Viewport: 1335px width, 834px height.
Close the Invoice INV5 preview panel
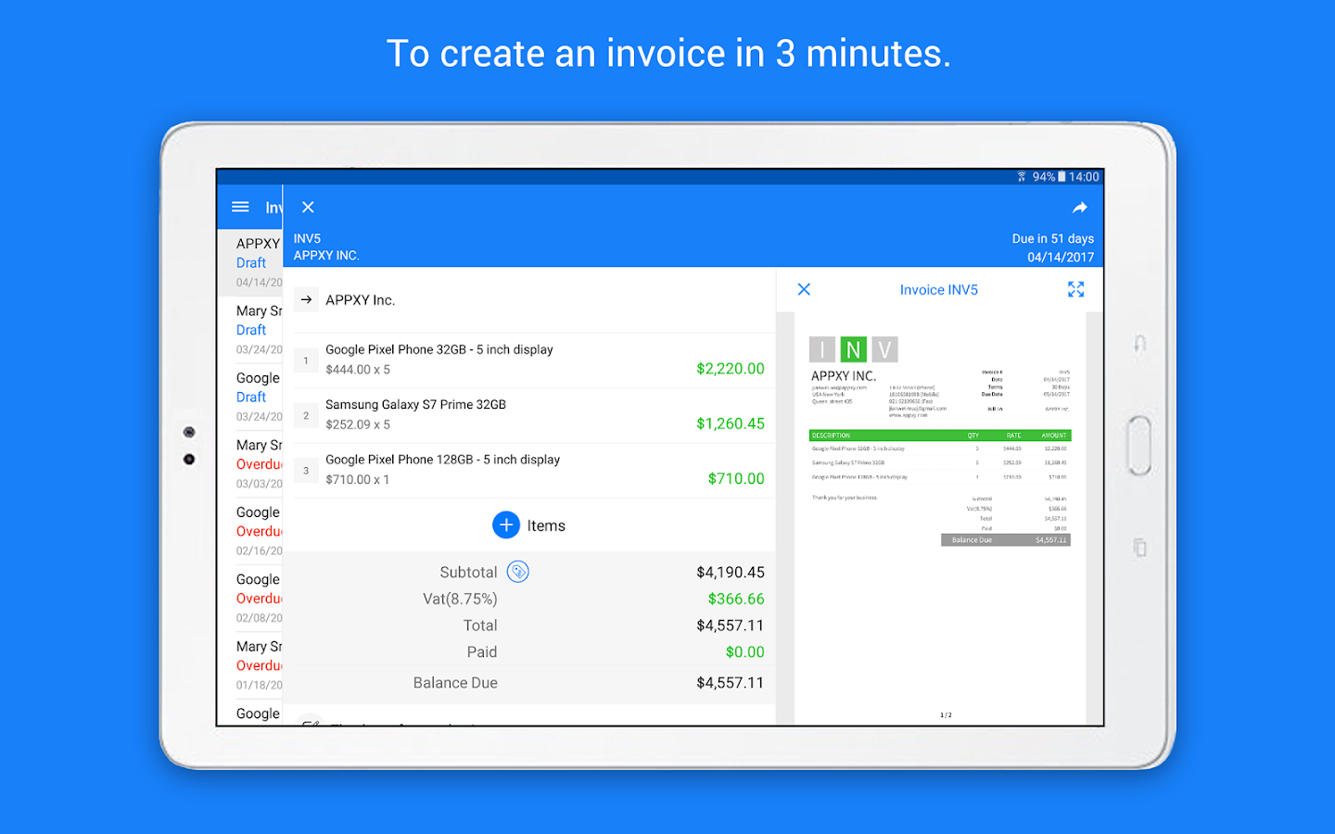coord(804,289)
